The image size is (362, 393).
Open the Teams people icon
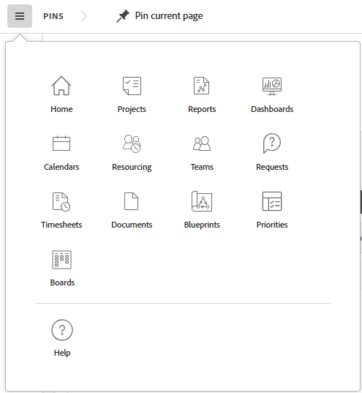pos(202,143)
